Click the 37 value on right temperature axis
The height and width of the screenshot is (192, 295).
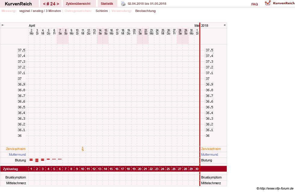207,79
